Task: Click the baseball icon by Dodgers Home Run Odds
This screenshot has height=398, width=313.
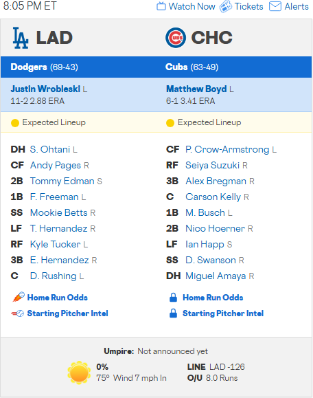Action: tap(19, 297)
